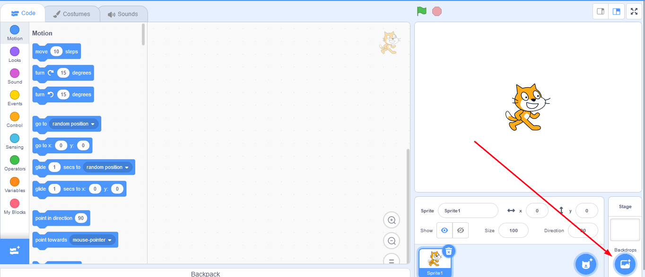
Task: Click the green flag to run project
Action: (422, 11)
